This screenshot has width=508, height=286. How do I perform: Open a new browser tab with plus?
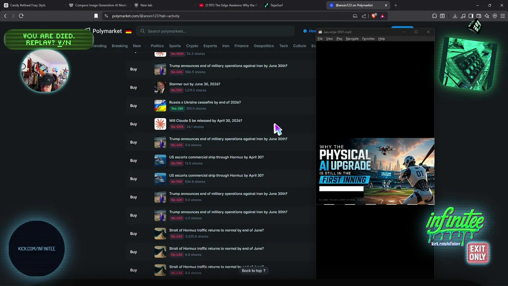pos(396,5)
